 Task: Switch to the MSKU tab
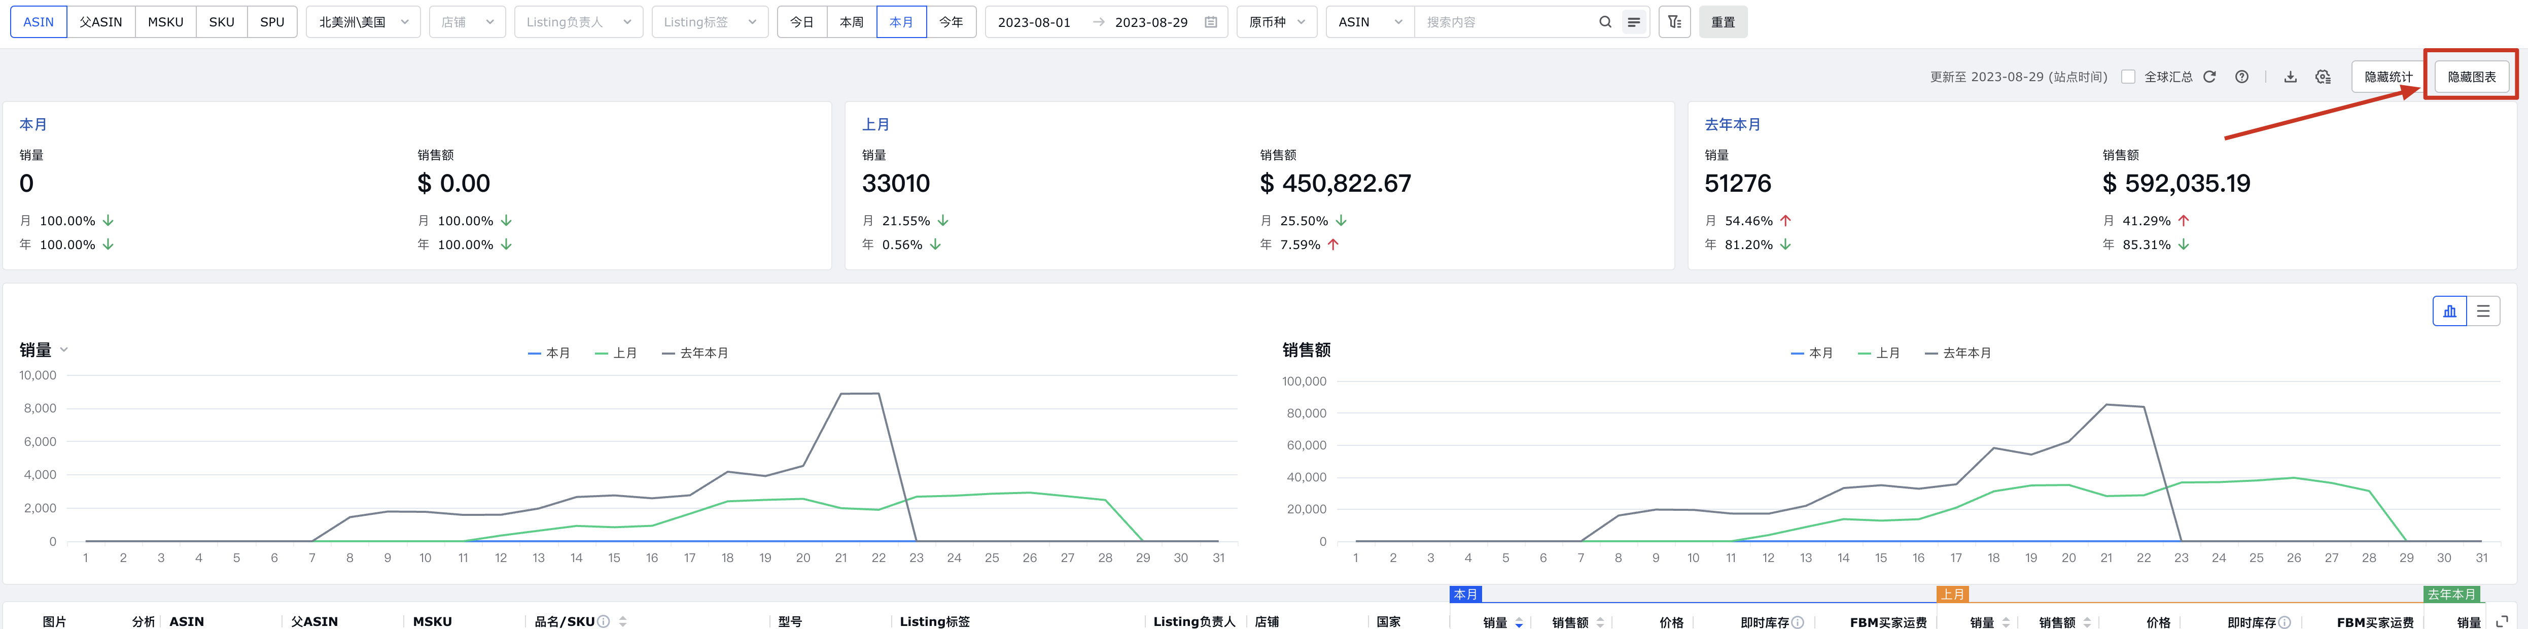[x=166, y=22]
